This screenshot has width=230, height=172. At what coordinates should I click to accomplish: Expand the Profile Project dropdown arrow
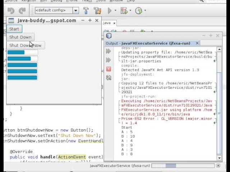(x=145, y=10)
